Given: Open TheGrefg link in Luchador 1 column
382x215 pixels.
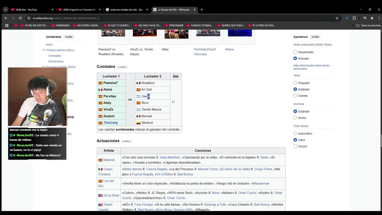Looking at the screenshot, I should click(x=110, y=123).
